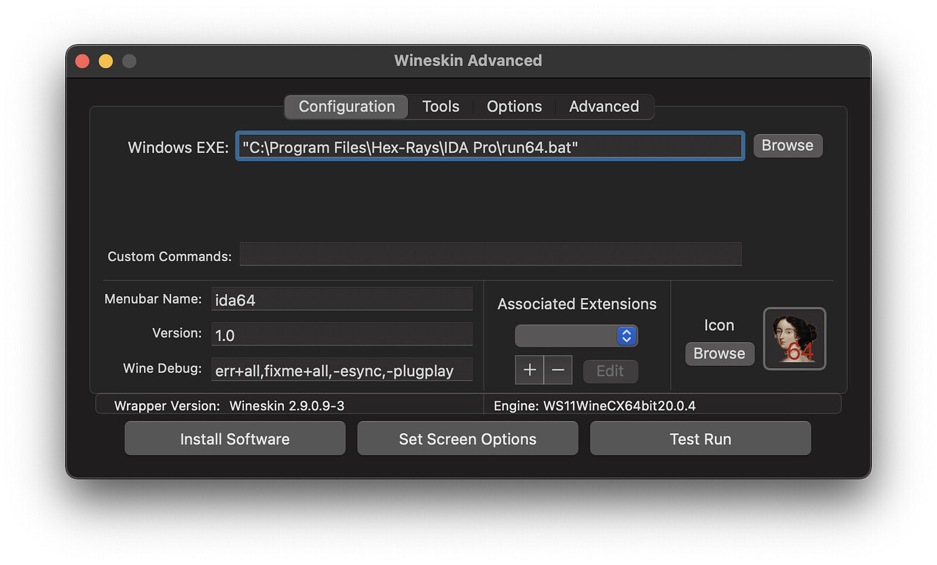Click the Install Software button
The image size is (937, 565).
coord(234,438)
